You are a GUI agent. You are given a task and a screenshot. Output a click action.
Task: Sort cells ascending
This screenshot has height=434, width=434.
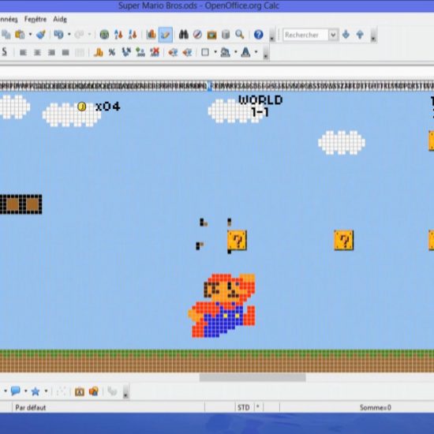[118, 35]
